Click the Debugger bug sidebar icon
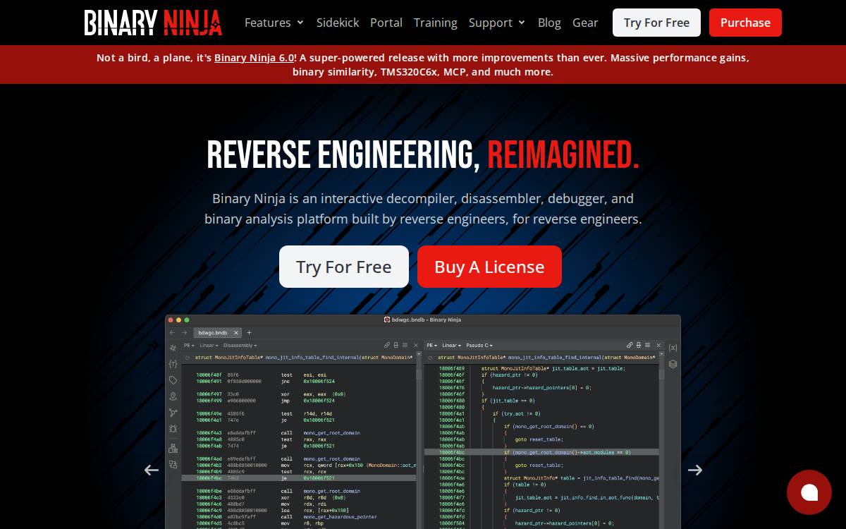Viewport: 846px width, 529px height. pyautogui.click(x=173, y=429)
